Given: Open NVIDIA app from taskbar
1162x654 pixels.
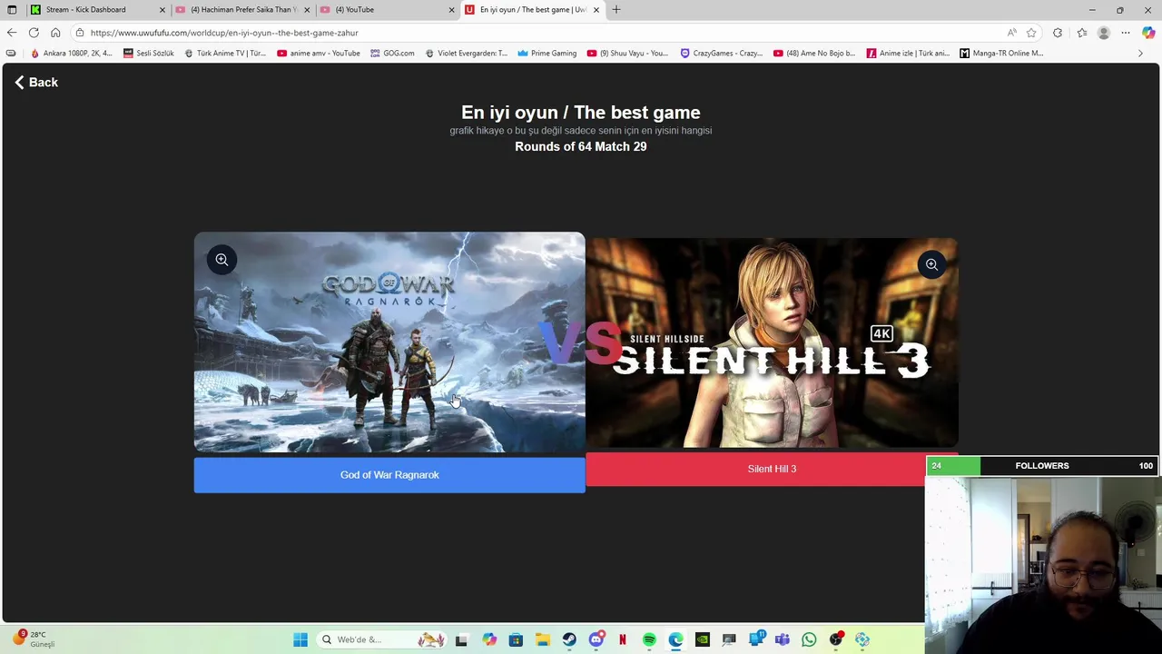Looking at the screenshot, I should click(703, 639).
